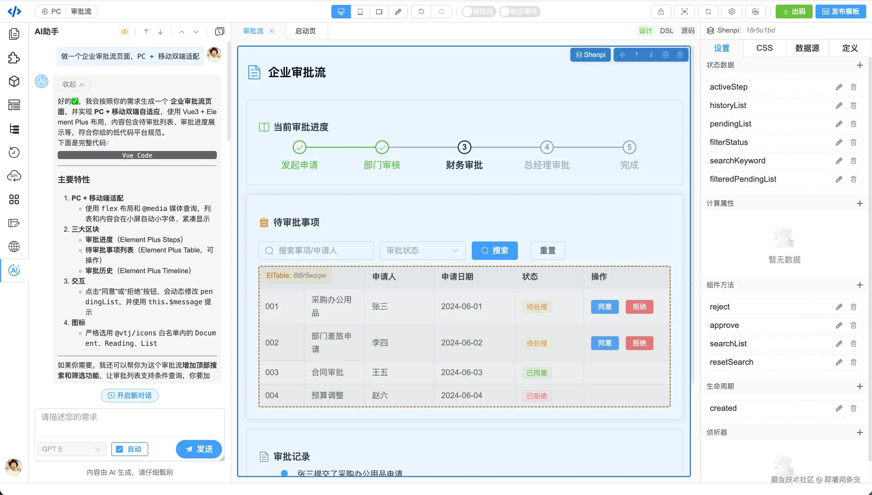
Task: Expand the 审批状态 select dropdown
Action: pos(422,251)
